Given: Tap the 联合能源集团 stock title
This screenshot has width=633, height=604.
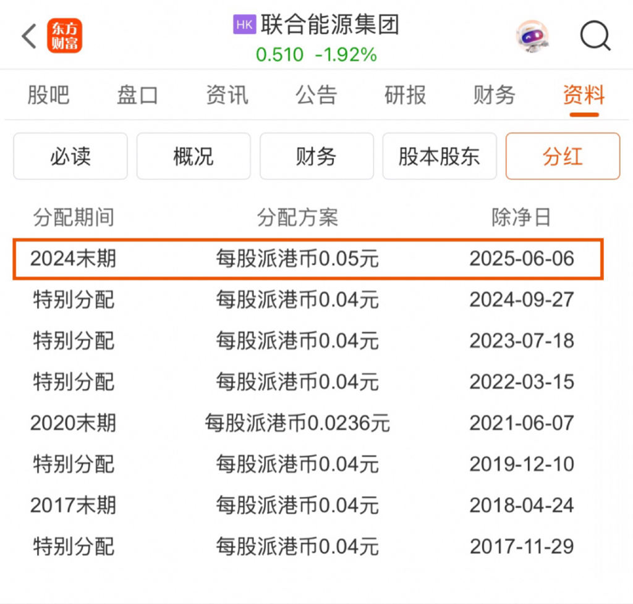Looking at the screenshot, I should pyautogui.click(x=330, y=25).
